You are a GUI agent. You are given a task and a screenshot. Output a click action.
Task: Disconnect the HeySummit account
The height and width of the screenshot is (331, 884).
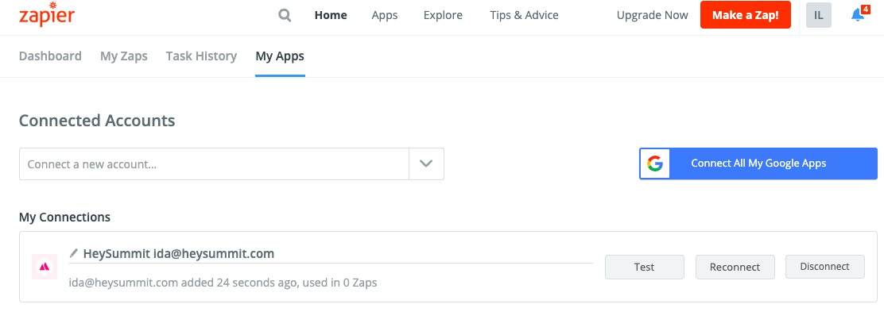825,267
